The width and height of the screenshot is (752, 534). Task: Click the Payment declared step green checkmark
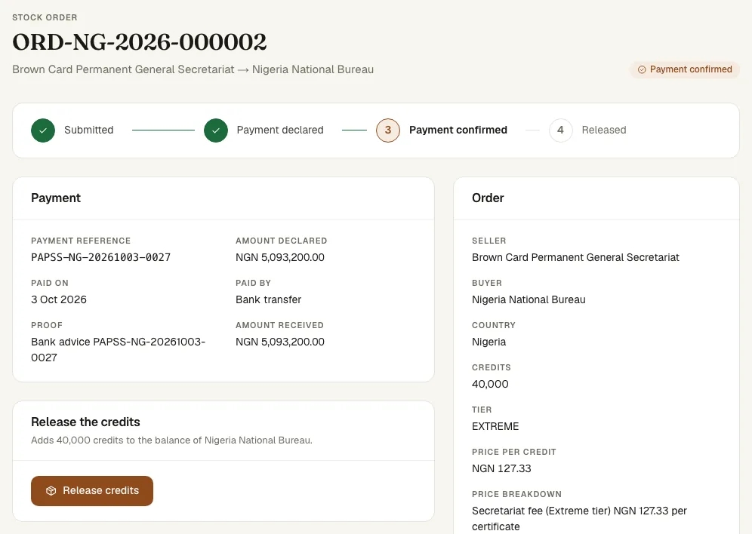point(216,130)
